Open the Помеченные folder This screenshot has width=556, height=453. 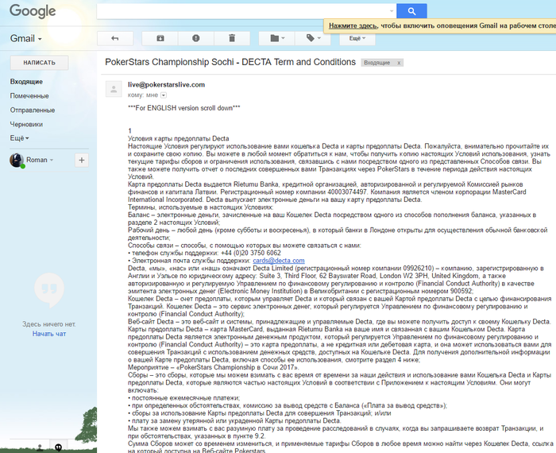tap(29, 96)
